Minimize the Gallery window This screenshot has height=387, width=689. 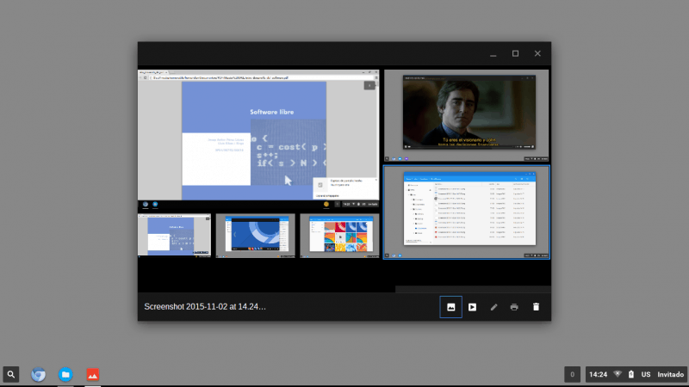click(493, 53)
